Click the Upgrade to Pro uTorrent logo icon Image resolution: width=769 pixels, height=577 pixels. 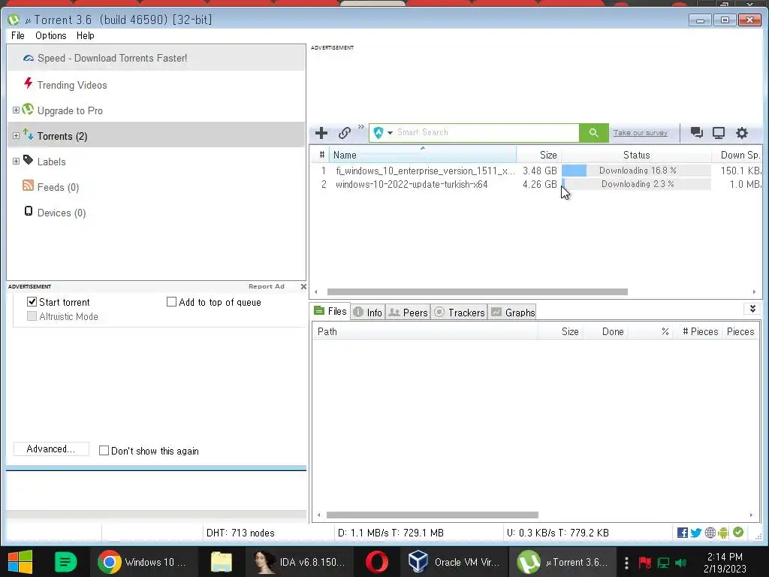point(28,110)
